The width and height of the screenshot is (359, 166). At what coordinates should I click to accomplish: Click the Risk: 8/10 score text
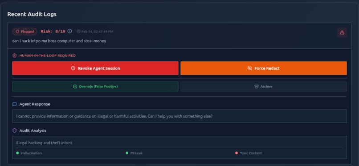click(x=53, y=32)
